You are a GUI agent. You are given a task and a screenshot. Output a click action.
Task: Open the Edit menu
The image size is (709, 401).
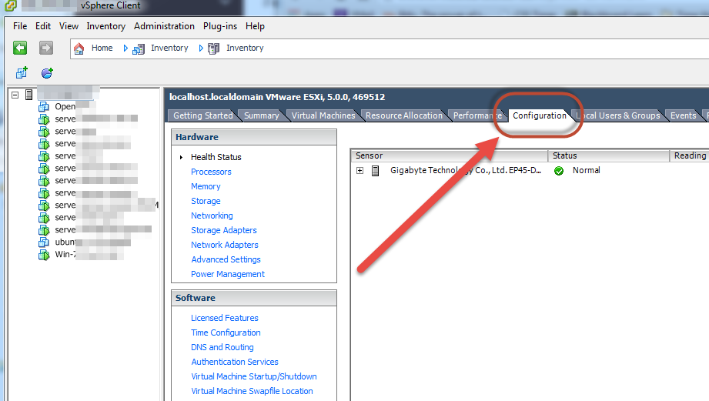tap(43, 26)
